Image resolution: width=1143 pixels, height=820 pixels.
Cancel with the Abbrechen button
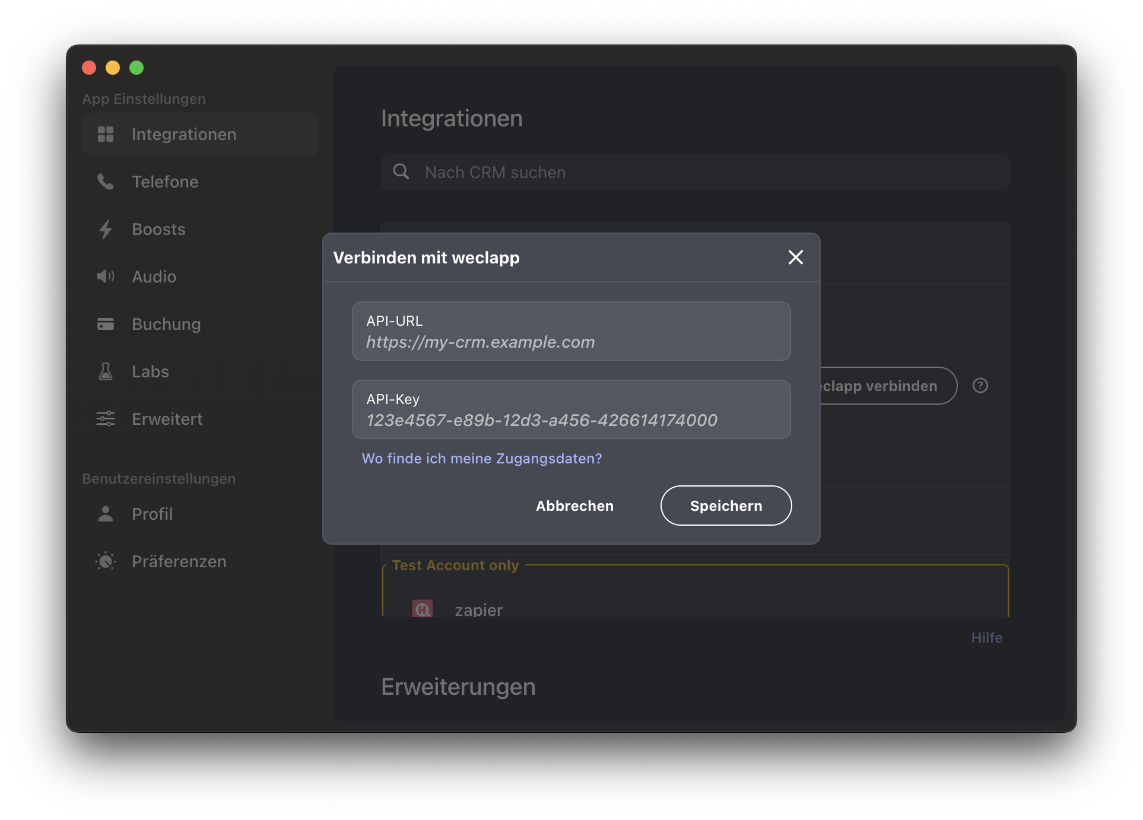574,506
